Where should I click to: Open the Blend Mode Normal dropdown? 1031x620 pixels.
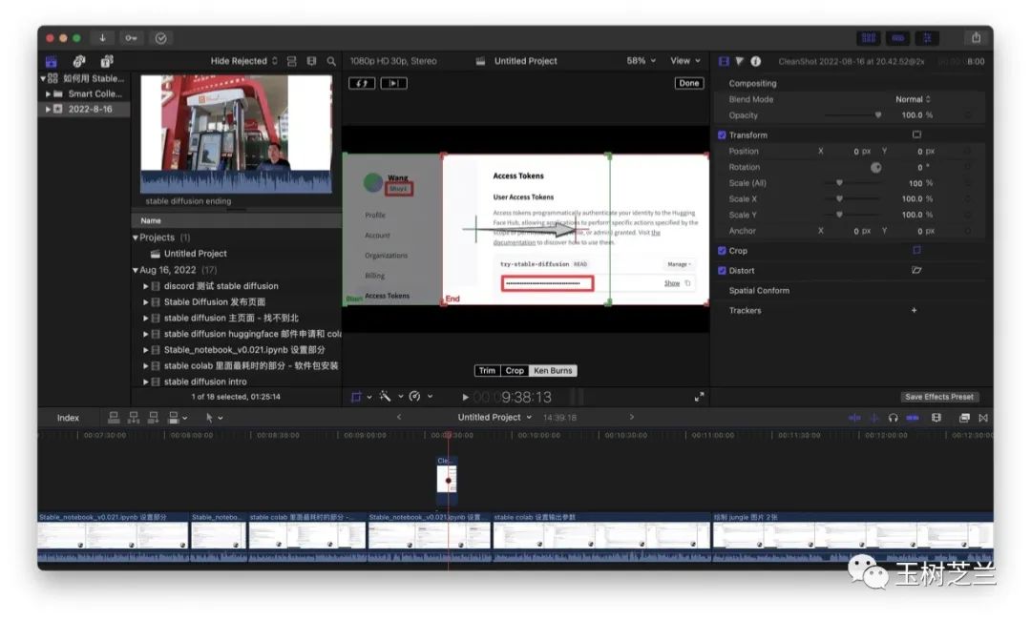(913, 99)
